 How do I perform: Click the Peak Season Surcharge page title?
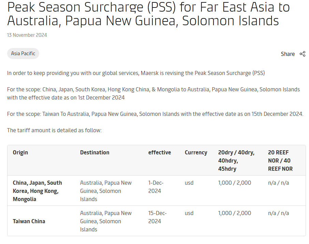pyautogui.click(x=148, y=14)
